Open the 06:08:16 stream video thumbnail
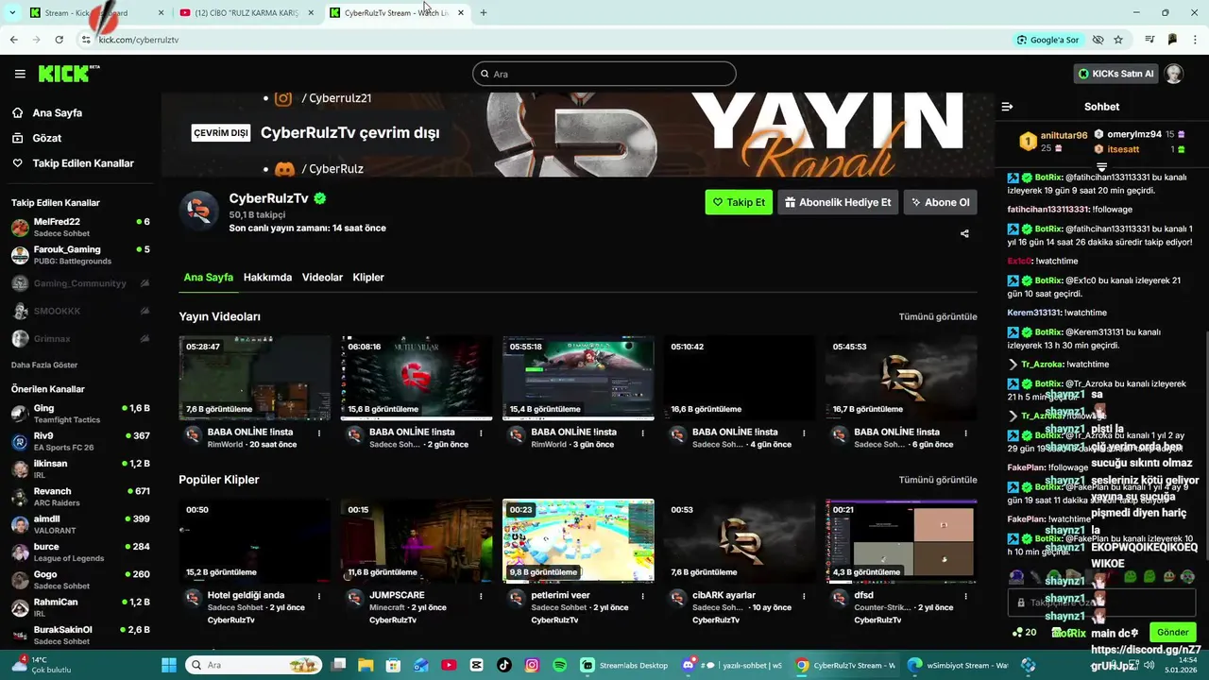 pos(417,378)
